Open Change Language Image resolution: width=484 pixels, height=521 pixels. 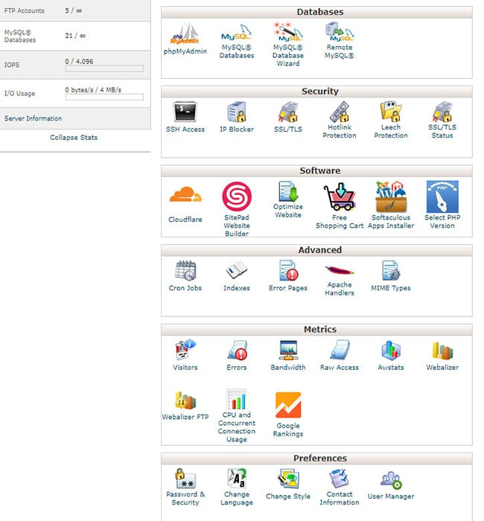click(x=237, y=487)
